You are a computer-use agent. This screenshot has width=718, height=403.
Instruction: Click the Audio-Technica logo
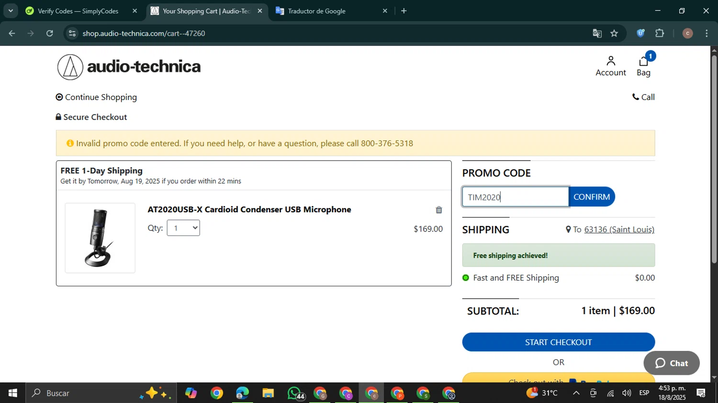click(x=129, y=66)
